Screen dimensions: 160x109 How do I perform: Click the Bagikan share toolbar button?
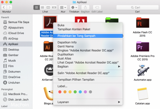[85, 8]
